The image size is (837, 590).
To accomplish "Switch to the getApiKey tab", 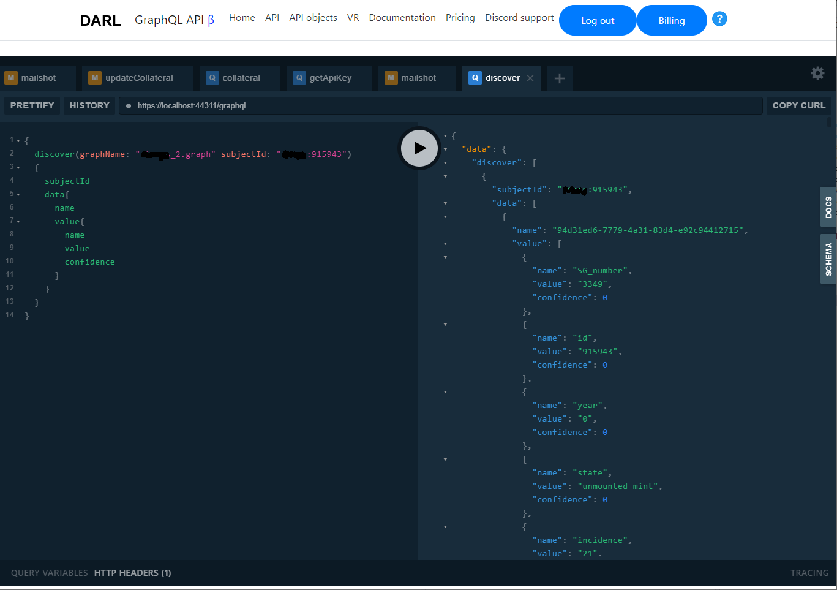I will [x=329, y=78].
